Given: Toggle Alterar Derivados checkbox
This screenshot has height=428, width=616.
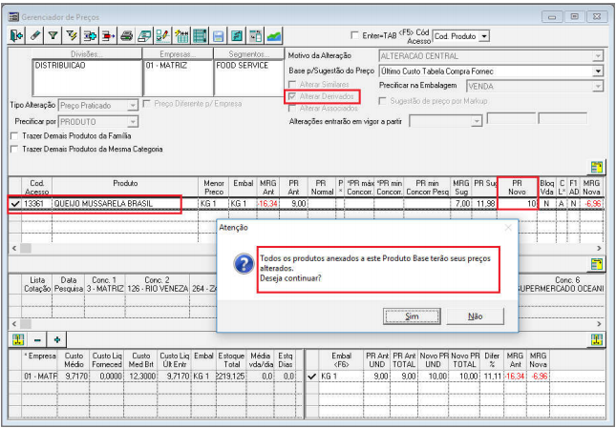Looking at the screenshot, I should coord(292,96).
